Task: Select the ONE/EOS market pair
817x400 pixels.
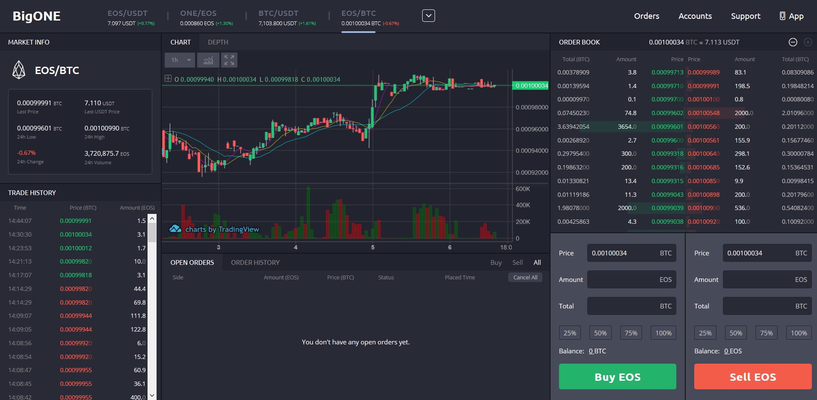Action: pos(206,18)
